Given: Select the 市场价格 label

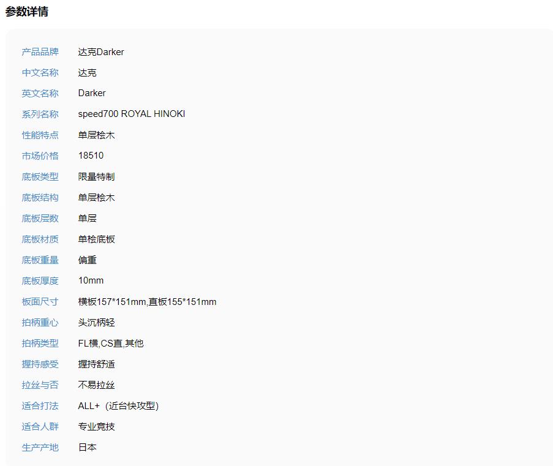Looking at the screenshot, I should [x=40, y=156].
